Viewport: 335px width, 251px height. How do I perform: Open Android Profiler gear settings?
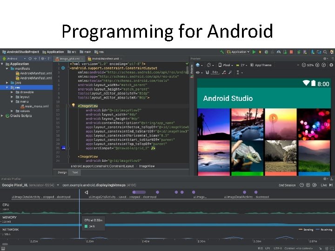pos(325,178)
